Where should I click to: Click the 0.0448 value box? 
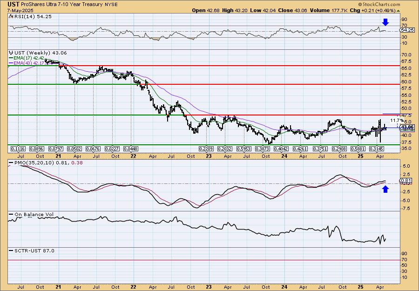tap(131, 149)
